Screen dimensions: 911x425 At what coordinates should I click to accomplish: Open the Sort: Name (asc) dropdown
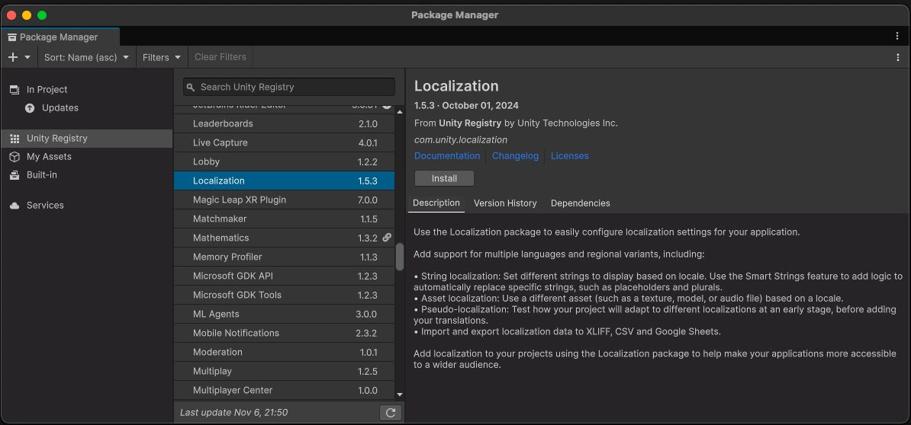coord(86,57)
